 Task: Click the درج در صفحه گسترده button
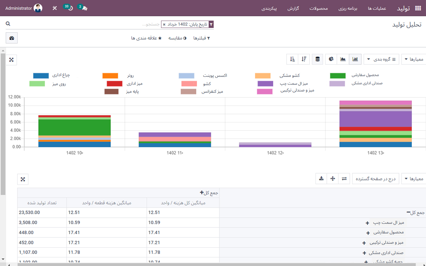(x=375, y=179)
